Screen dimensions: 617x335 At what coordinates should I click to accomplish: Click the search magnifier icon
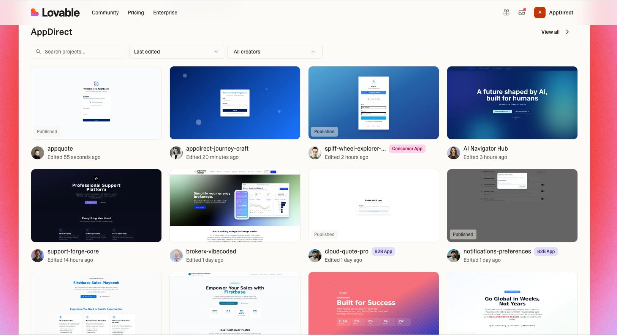tap(38, 52)
